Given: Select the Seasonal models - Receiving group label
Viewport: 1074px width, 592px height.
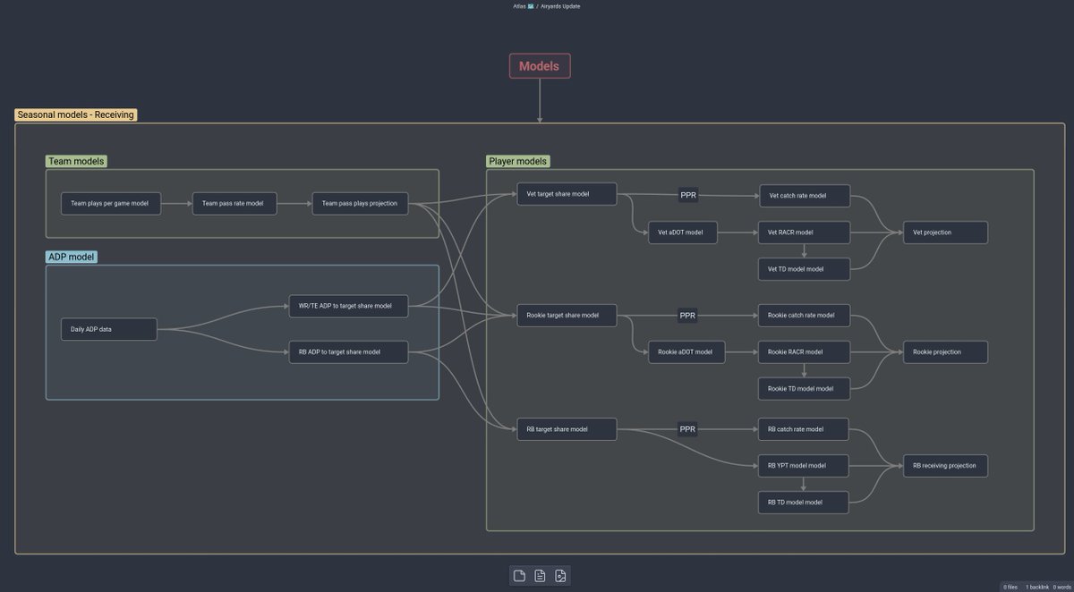Looking at the screenshot, I should point(75,114).
